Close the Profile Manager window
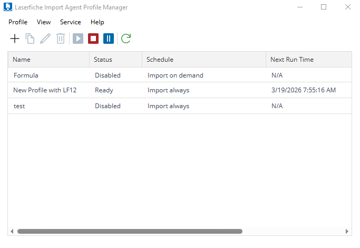The height and width of the screenshot is (248, 360). click(348, 7)
